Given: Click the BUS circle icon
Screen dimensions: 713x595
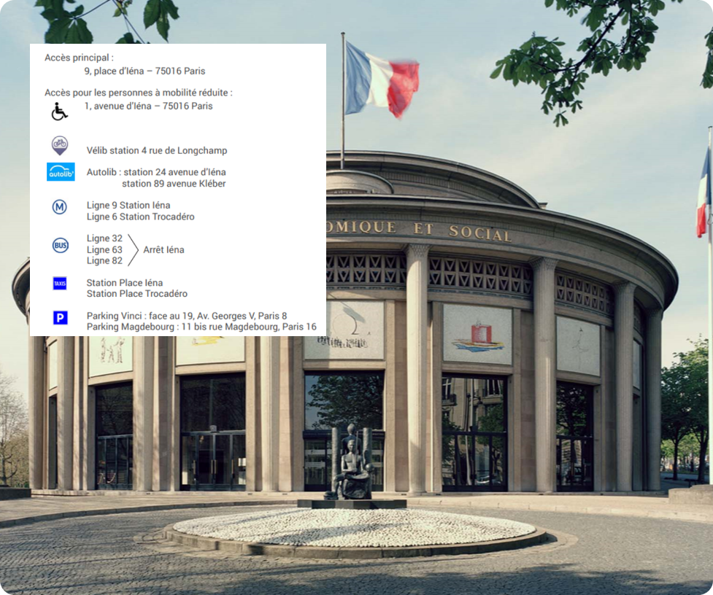Looking at the screenshot, I should (60, 246).
